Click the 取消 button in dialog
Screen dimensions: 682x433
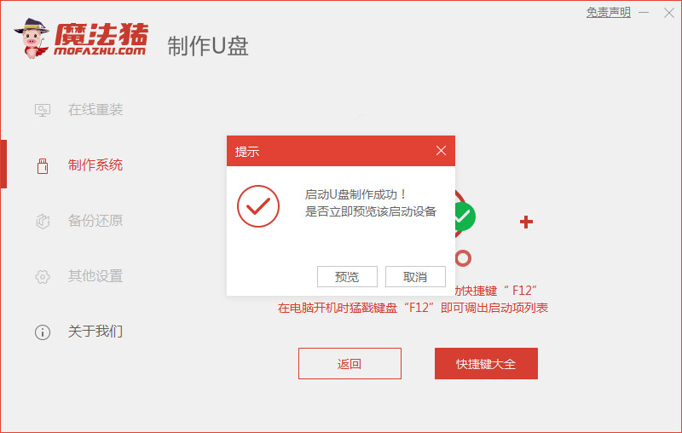point(415,276)
